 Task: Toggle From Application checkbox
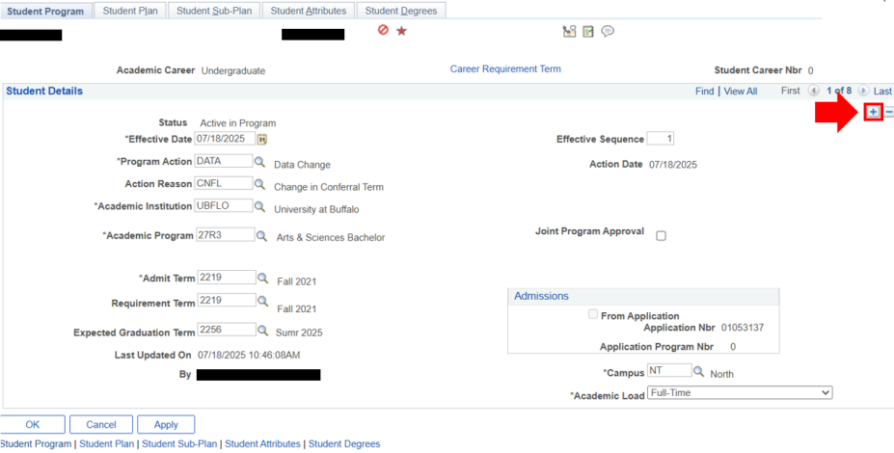click(593, 314)
